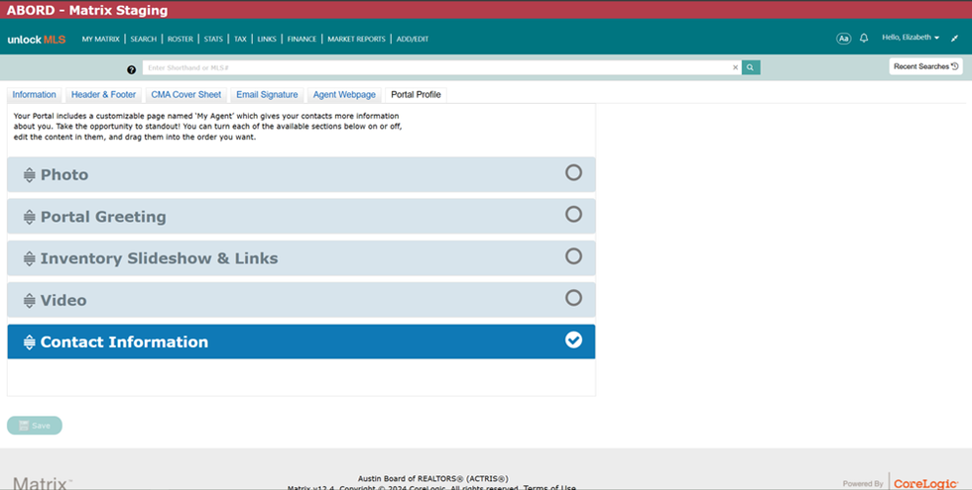Switch to the CMA Cover Sheet tab

point(186,95)
